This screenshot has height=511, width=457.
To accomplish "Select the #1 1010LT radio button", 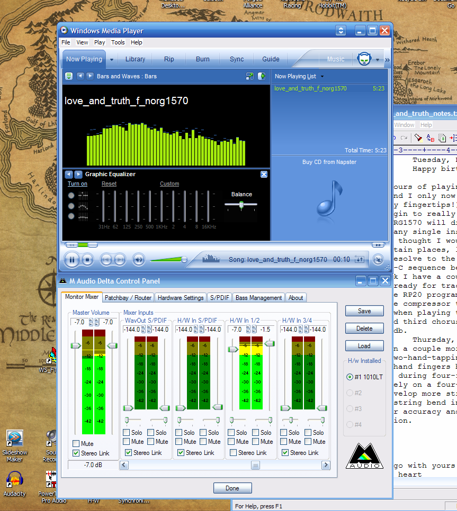I will 350,377.
